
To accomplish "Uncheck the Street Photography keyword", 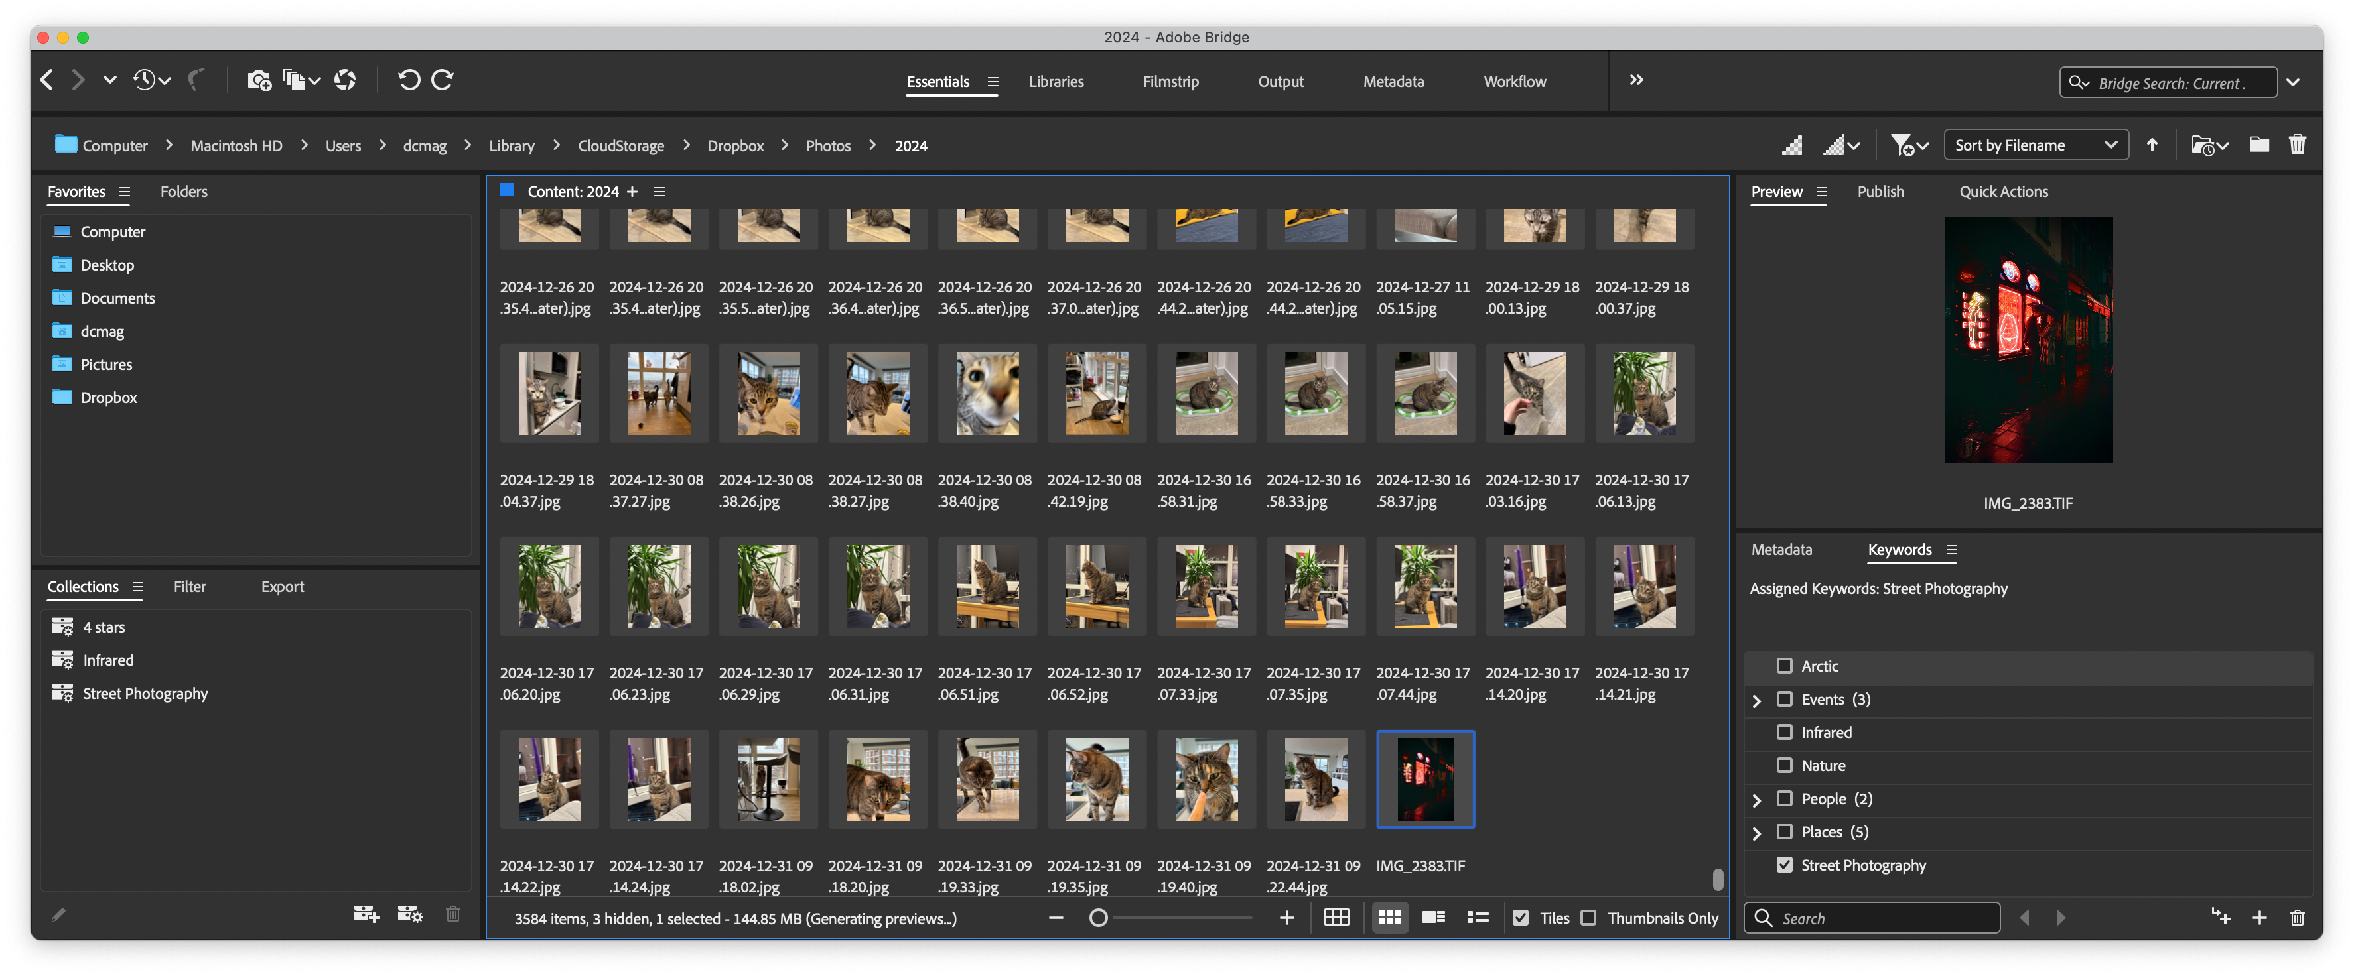I will pyautogui.click(x=1784, y=865).
